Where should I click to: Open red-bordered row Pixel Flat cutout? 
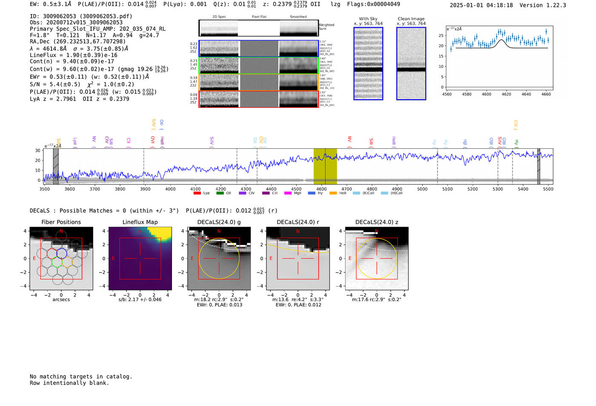pos(259,99)
